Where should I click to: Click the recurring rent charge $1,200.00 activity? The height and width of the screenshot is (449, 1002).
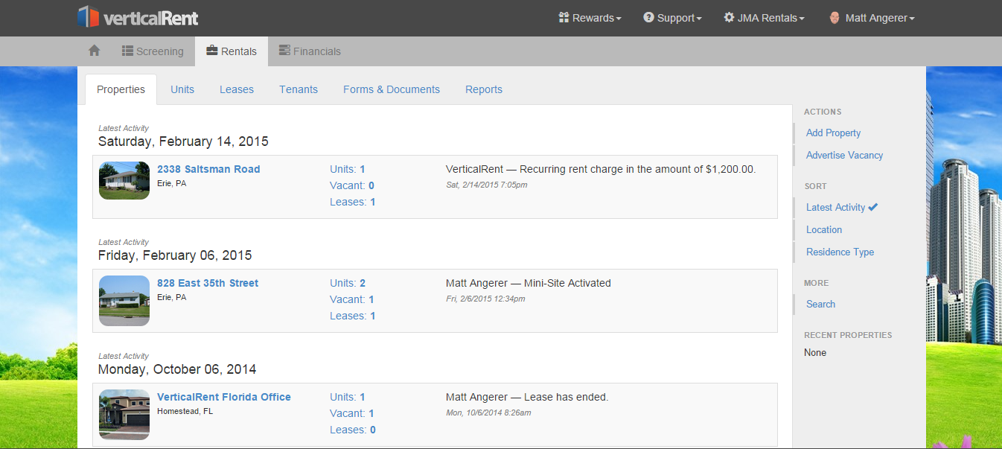[601, 169]
